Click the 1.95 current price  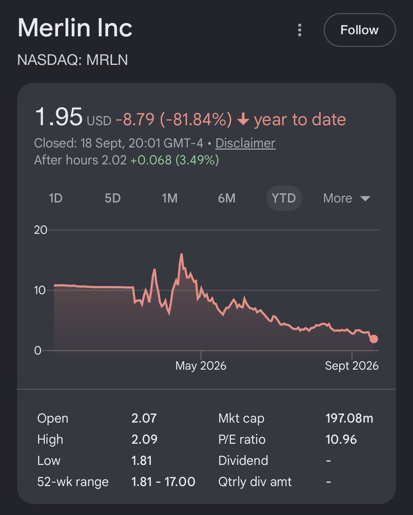(x=58, y=117)
